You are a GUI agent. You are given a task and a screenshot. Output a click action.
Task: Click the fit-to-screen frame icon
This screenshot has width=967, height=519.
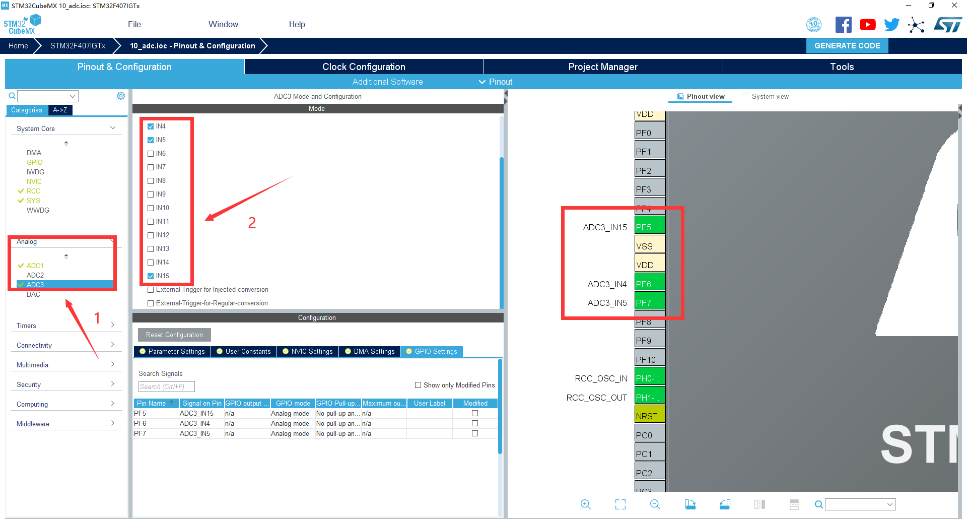620,504
